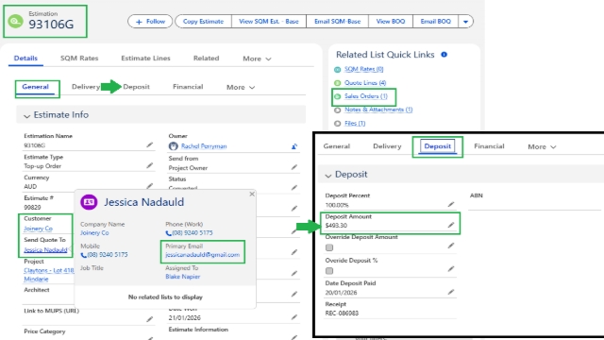The height and width of the screenshot is (340, 604).
Task: Click the Files quick link icon
Action: [338, 124]
